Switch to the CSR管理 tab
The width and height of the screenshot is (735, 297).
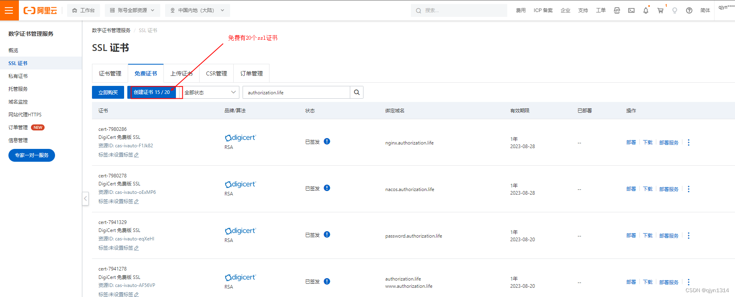pos(216,73)
